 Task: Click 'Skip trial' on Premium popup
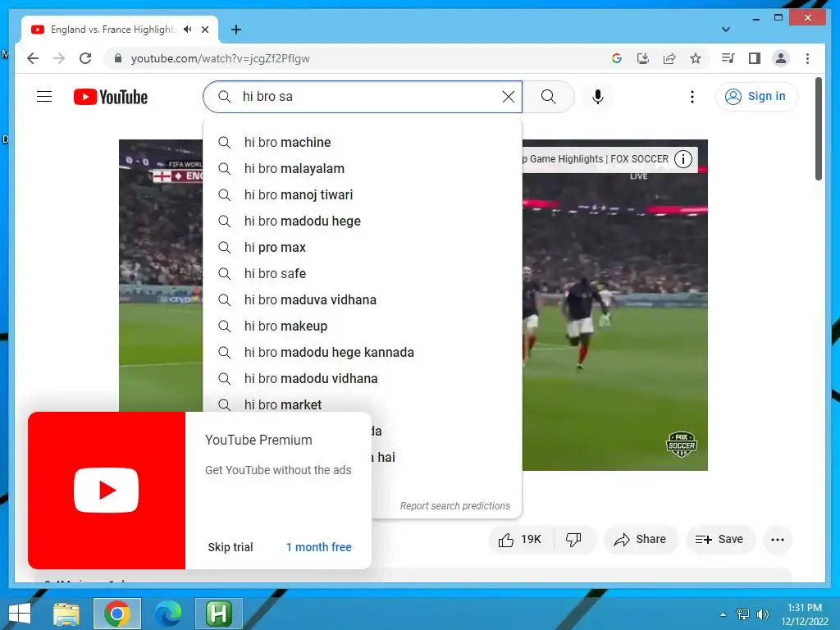coord(231,547)
